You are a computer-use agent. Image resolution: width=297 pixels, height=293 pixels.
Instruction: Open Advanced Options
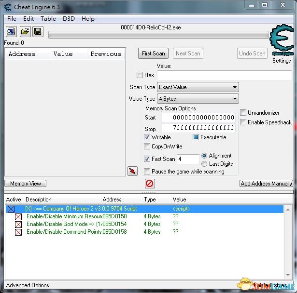pyautogui.click(x=28, y=285)
